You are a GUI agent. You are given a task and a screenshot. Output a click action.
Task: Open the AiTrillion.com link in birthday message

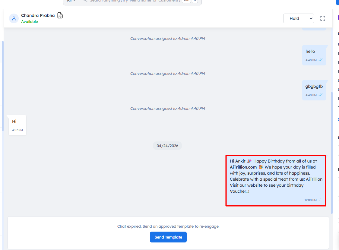tap(243, 167)
